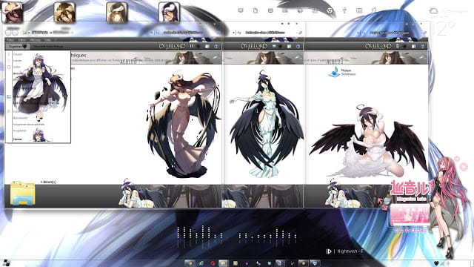
Task: Click the Nouvelle bibliothèque button
Action: tap(48, 46)
